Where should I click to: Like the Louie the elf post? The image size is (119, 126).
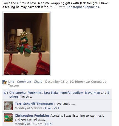(x=11, y=82)
